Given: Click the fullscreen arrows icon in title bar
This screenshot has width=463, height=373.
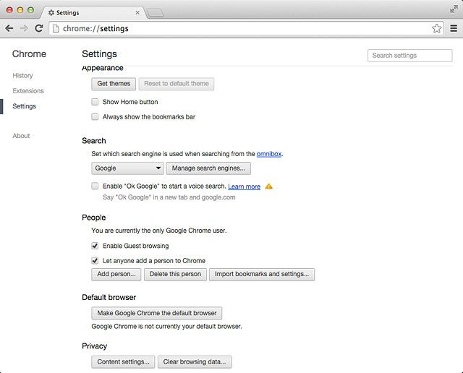Looking at the screenshot, I should click(x=454, y=9).
